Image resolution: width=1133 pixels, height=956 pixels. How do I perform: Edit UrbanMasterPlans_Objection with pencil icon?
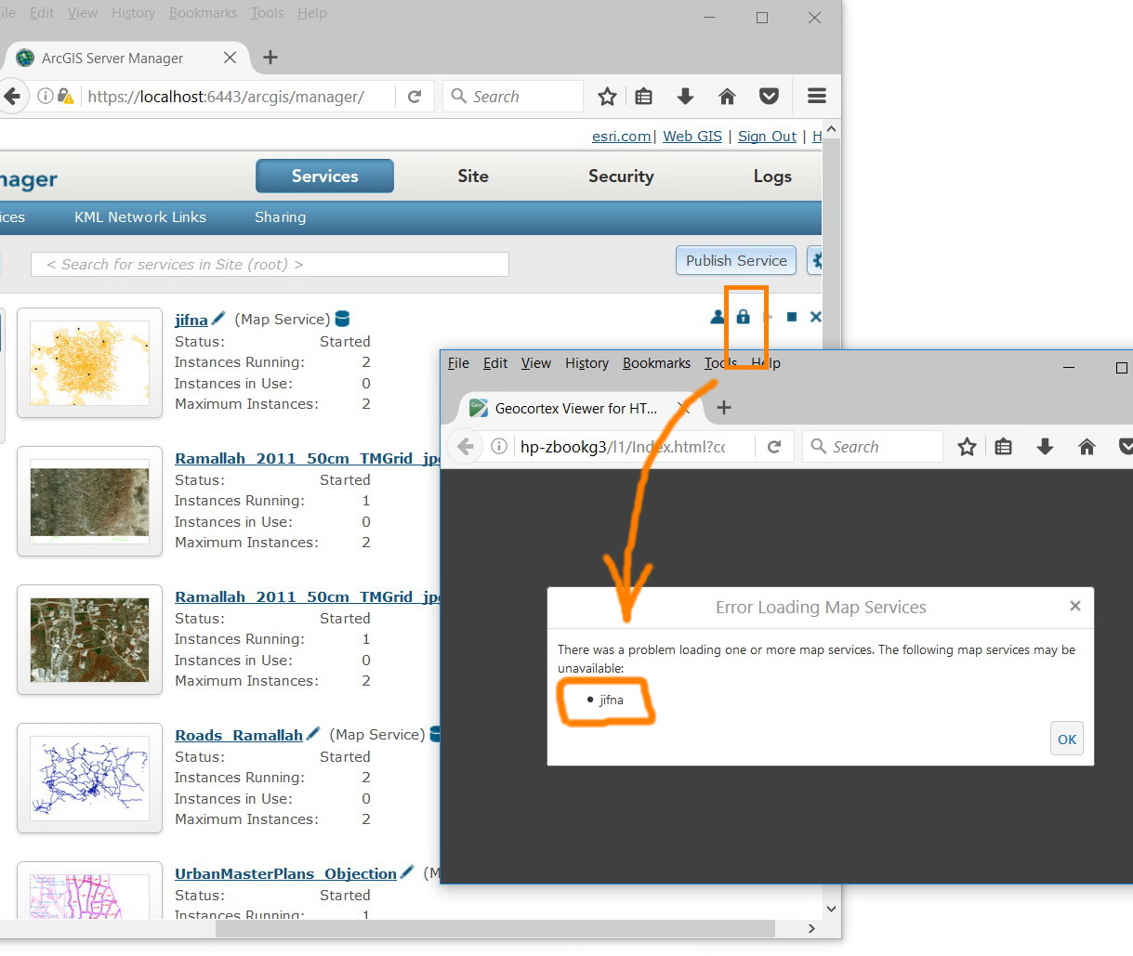click(x=406, y=871)
